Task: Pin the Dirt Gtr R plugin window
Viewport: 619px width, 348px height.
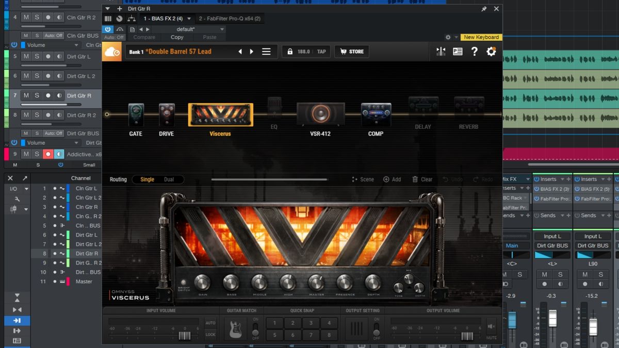Action: [x=484, y=9]
